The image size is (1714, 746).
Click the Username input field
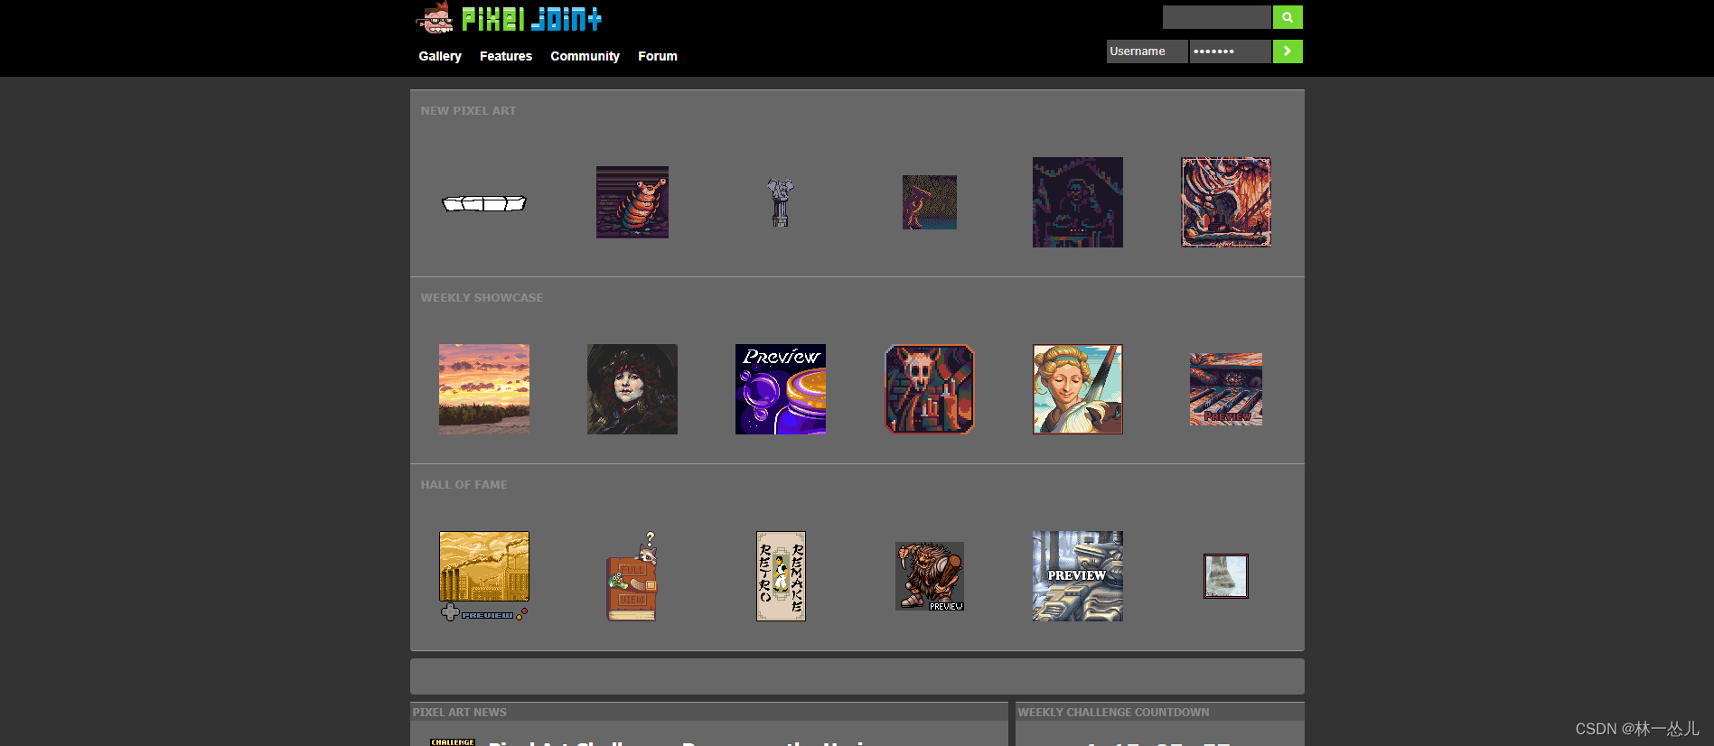point(1147,51)
